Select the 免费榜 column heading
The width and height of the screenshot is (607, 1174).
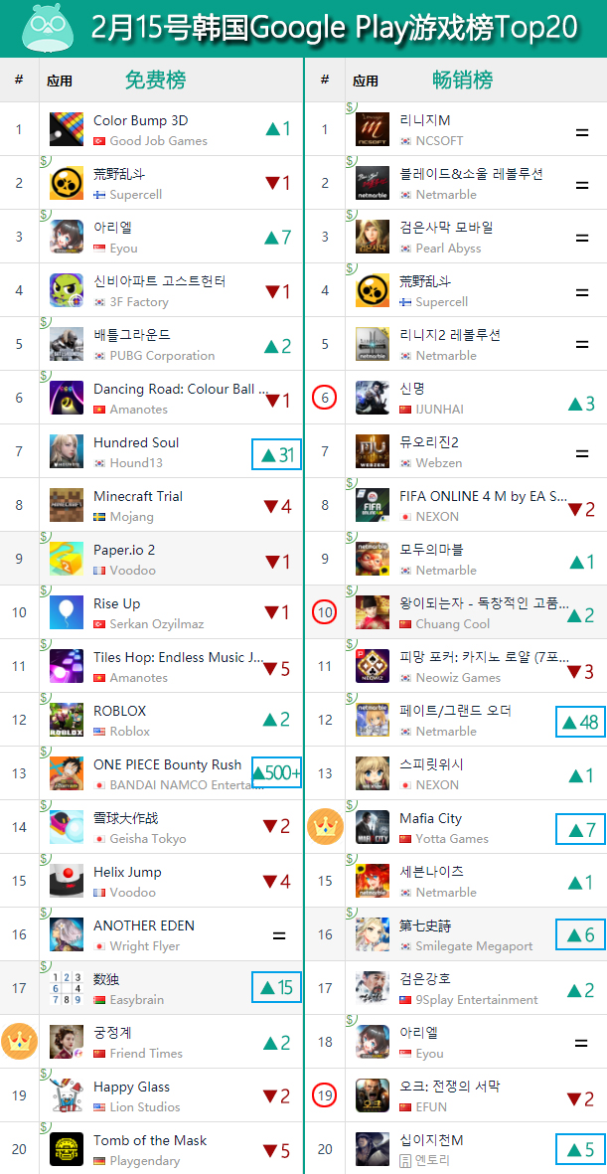pos(155,81)
